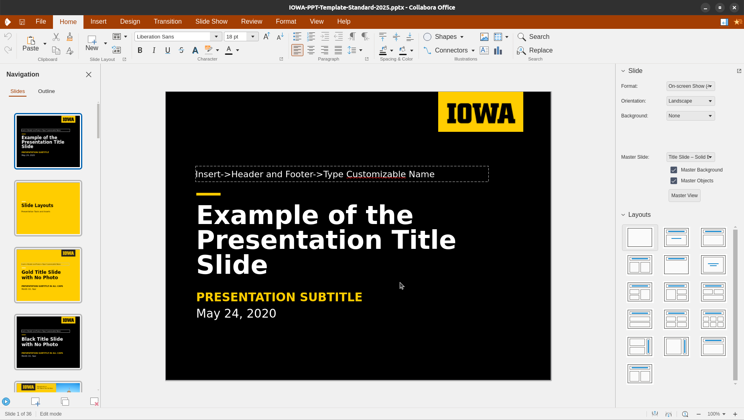744x420 pixels.
Task: Start slideshow from navigation panel play icon
Action: click(6, 402)
